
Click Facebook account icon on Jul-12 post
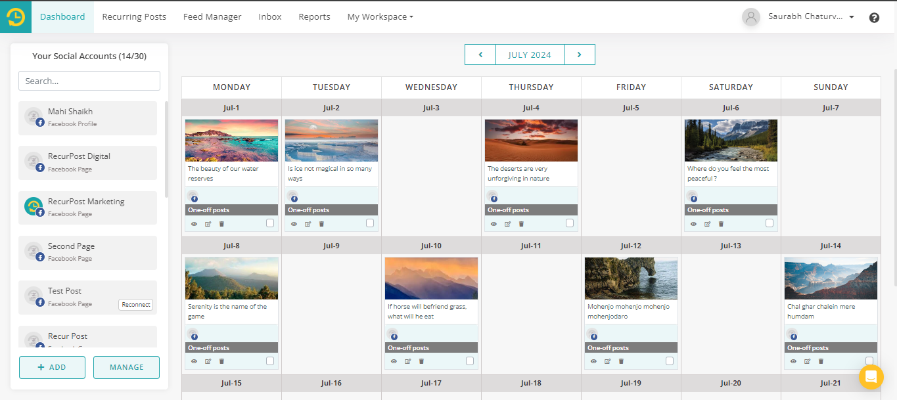click(x=592, y=334)
